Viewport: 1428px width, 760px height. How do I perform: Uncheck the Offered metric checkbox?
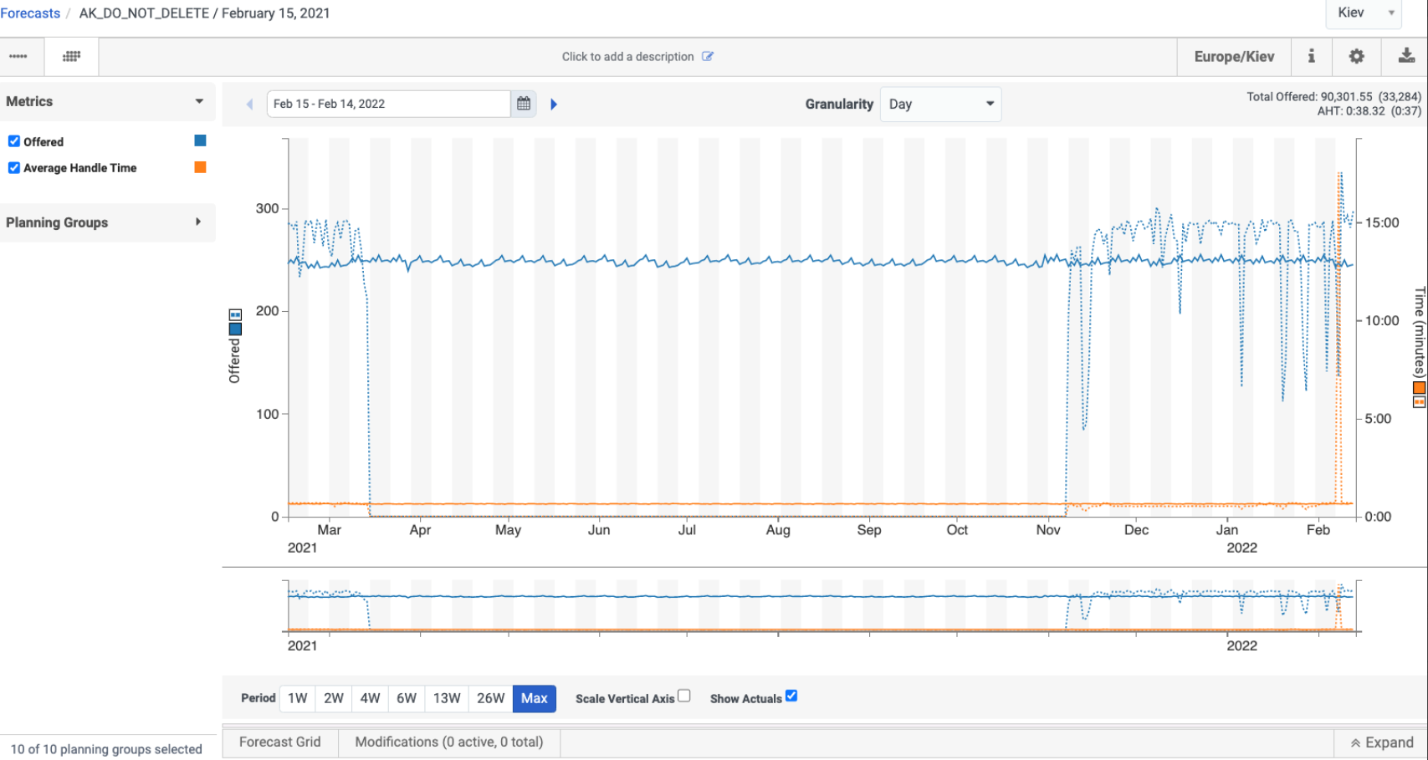click(14, 141)
